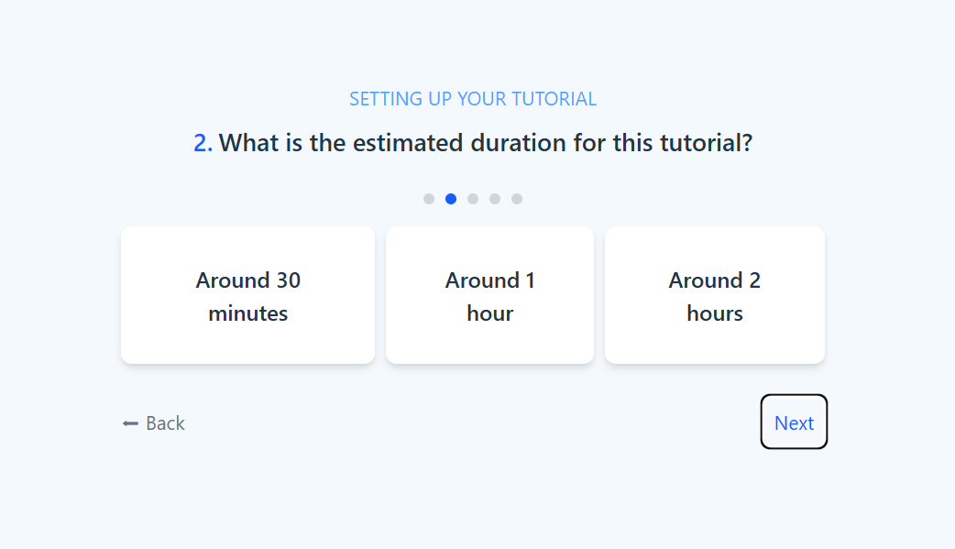
Task: Click the "Next" text label inside button
Action: pos(794,422)
